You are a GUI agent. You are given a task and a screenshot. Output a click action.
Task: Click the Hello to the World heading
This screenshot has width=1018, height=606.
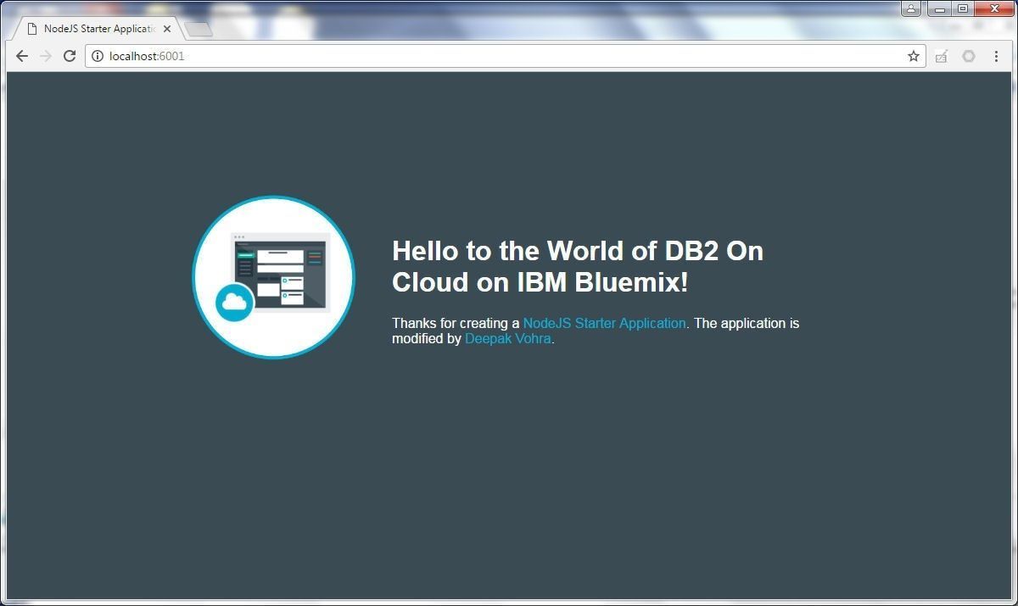click(x=578, y=266)
